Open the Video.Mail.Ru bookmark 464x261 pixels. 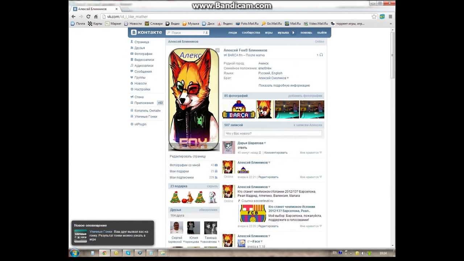click(x=316, y=24)
